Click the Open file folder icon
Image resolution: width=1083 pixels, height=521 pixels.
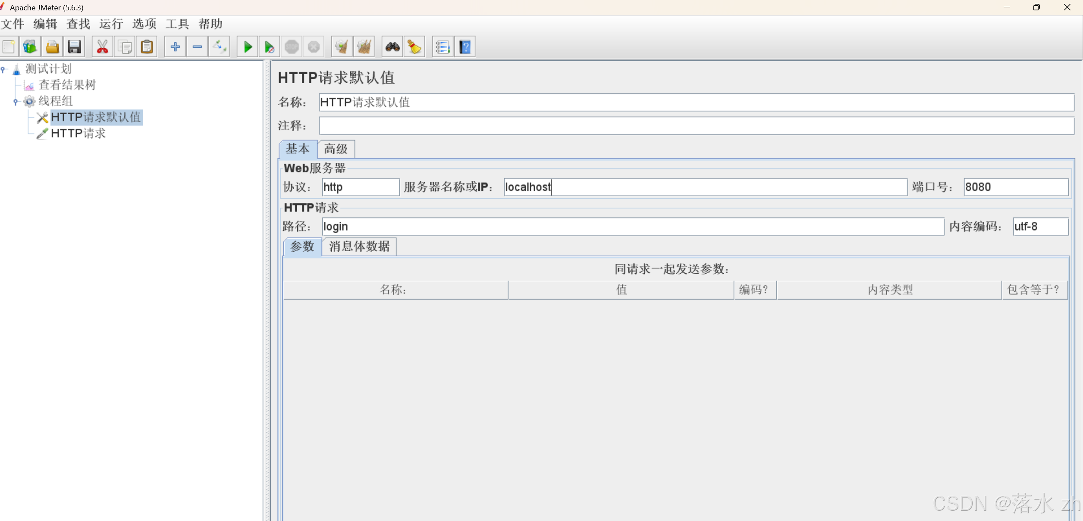point(52,47)
